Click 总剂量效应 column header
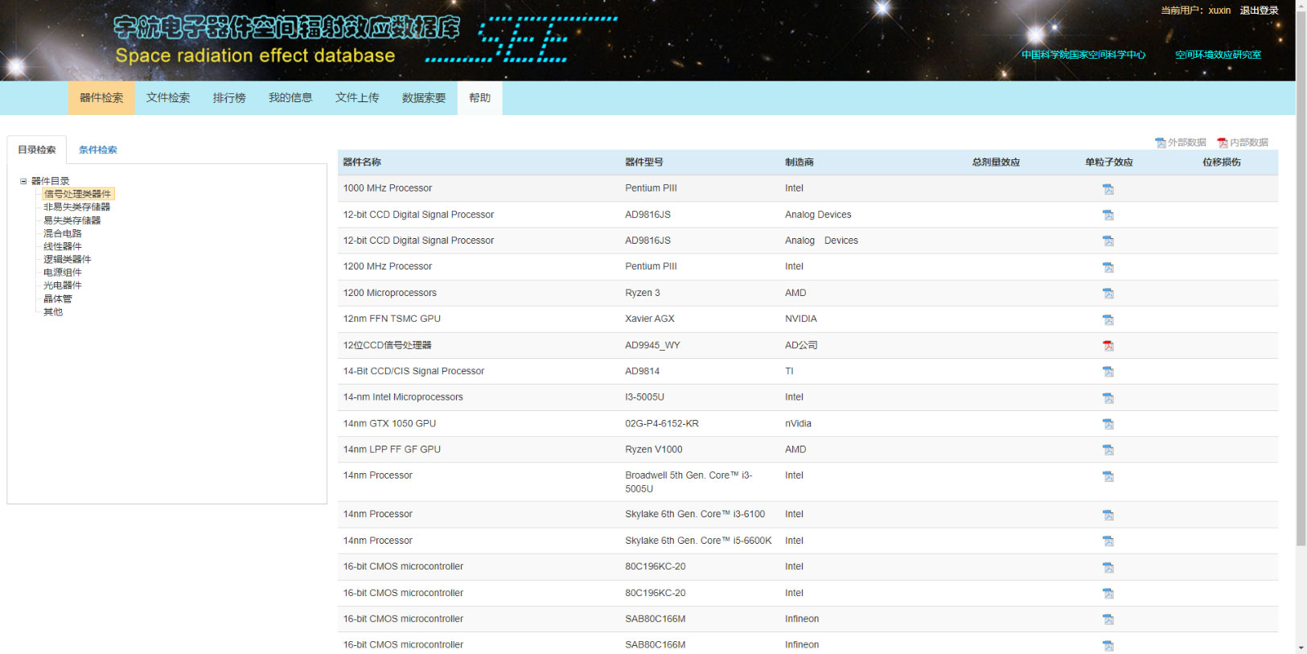 coord(996,162)
